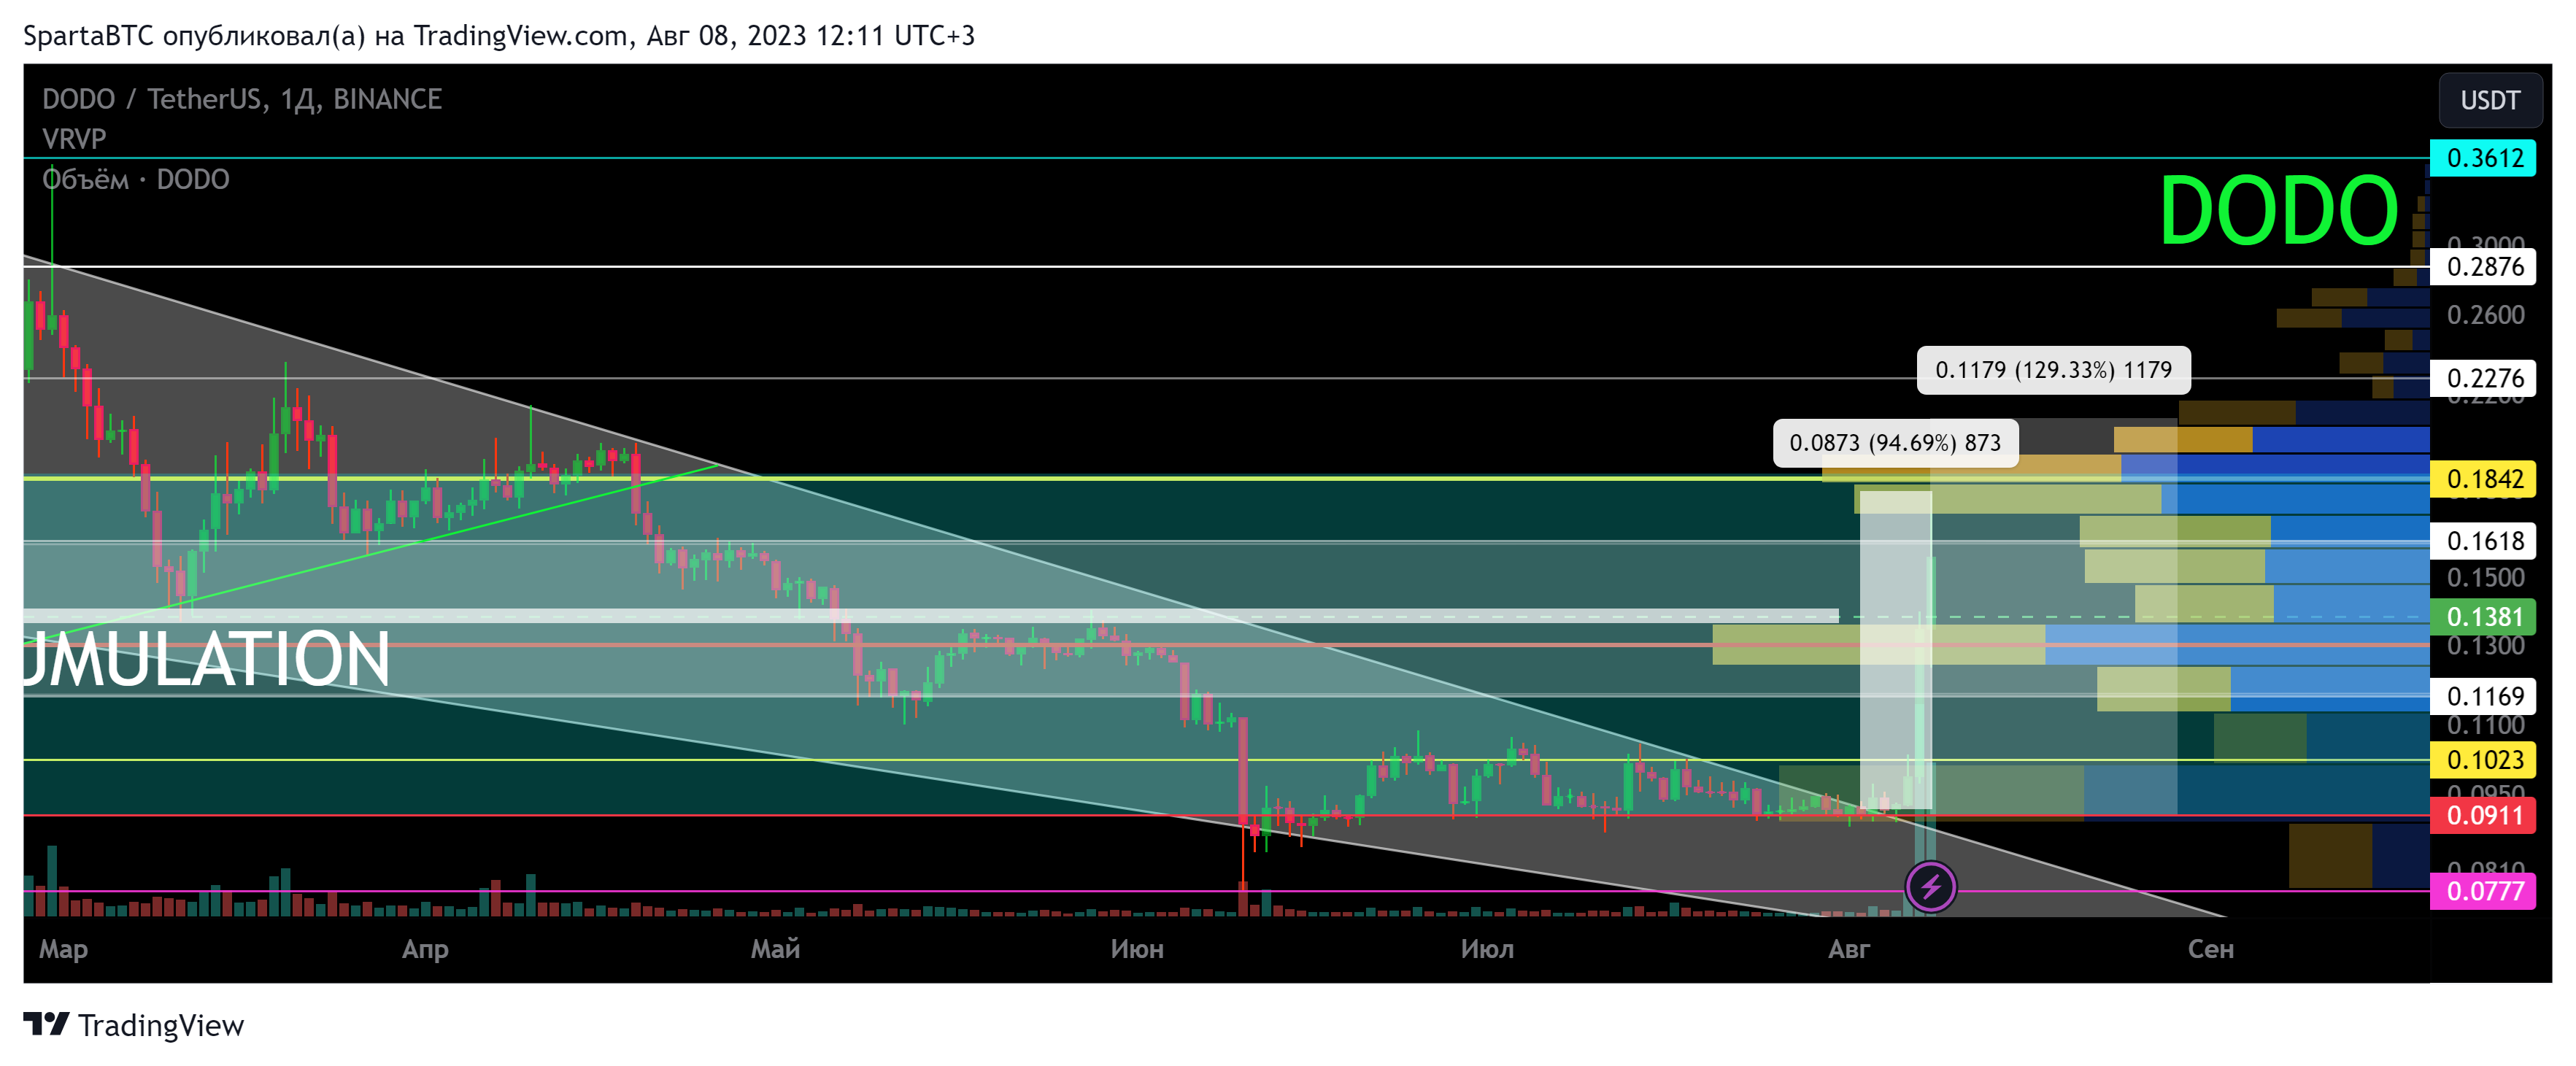Viewport: 2576px width, 1066px height.
Task: Click the SpartaBTC publication header text
Action: pyautogui.click(x=499, y=36)
